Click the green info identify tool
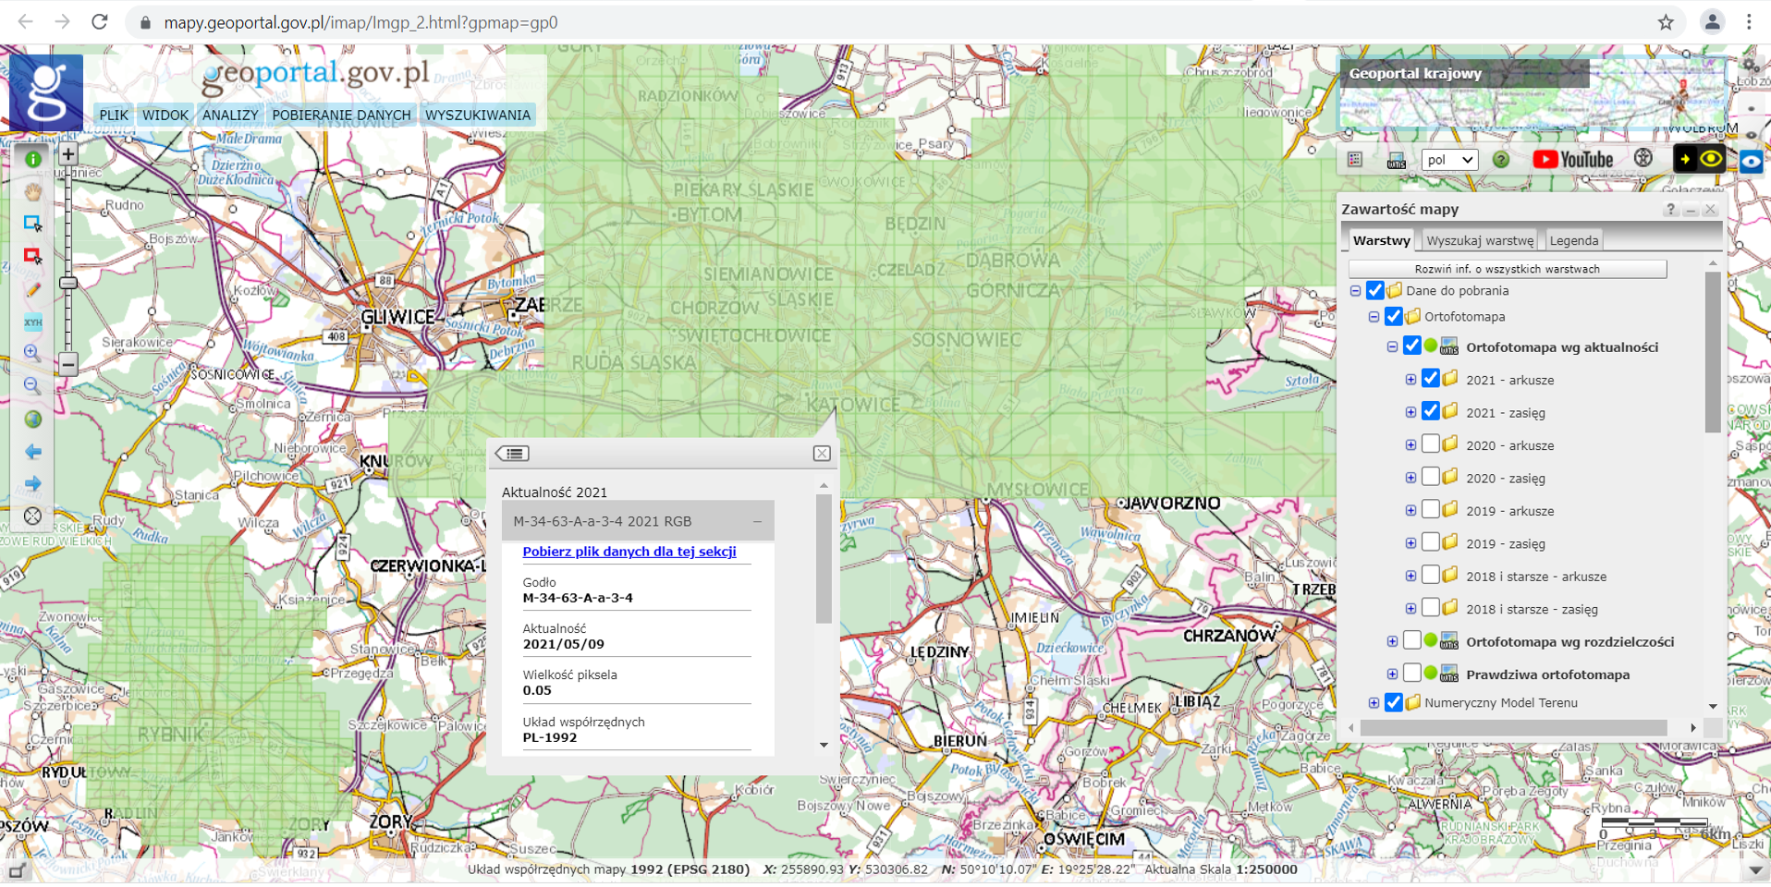 (x=33, y=159)
